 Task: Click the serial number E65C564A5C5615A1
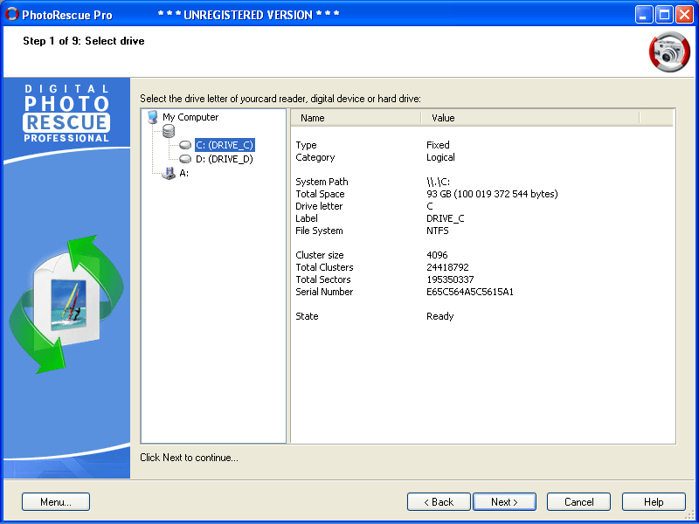[470, 292]
